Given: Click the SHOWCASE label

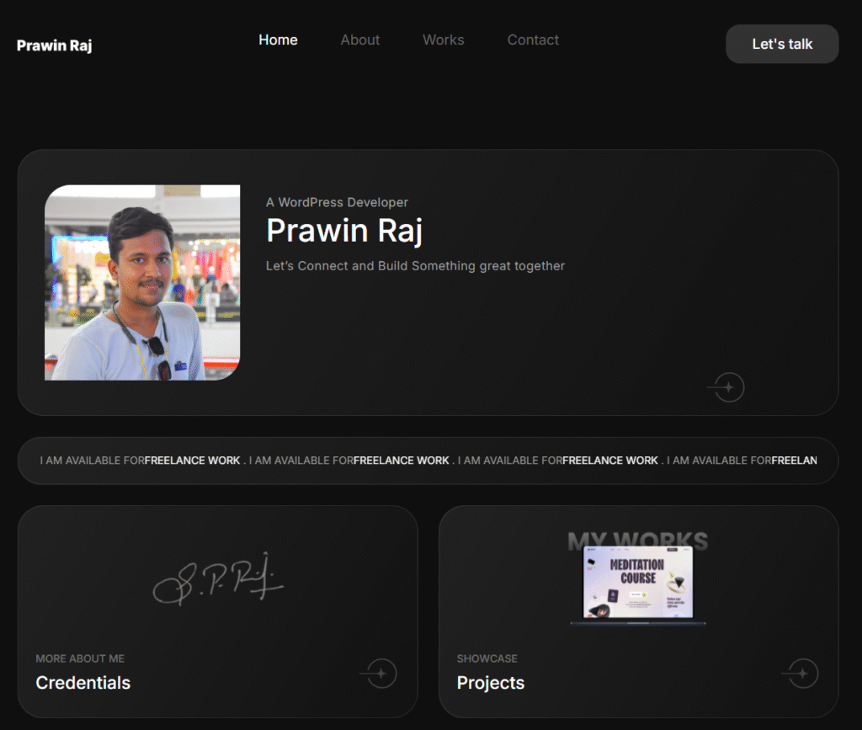Looking at the screenshot, I should pos(487,658).
